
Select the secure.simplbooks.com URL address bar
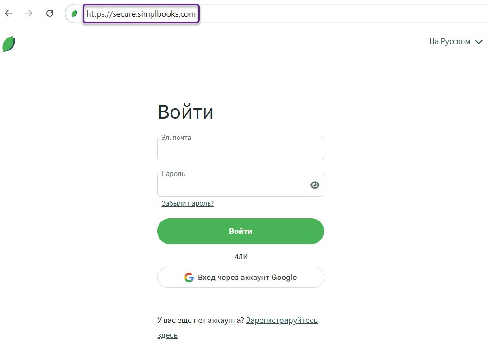(141, 14)
